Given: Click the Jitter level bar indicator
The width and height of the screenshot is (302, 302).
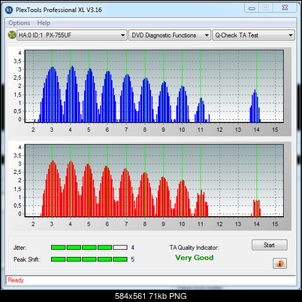Looking at the screenshot, I should [89, 248].
